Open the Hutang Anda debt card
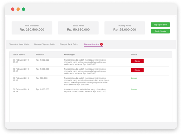 [124, 28]
